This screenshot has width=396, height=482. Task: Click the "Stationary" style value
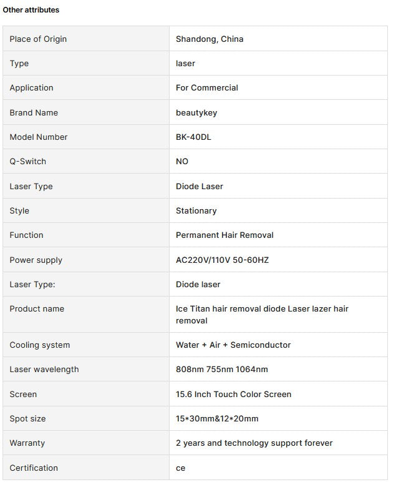pos(196,210)
